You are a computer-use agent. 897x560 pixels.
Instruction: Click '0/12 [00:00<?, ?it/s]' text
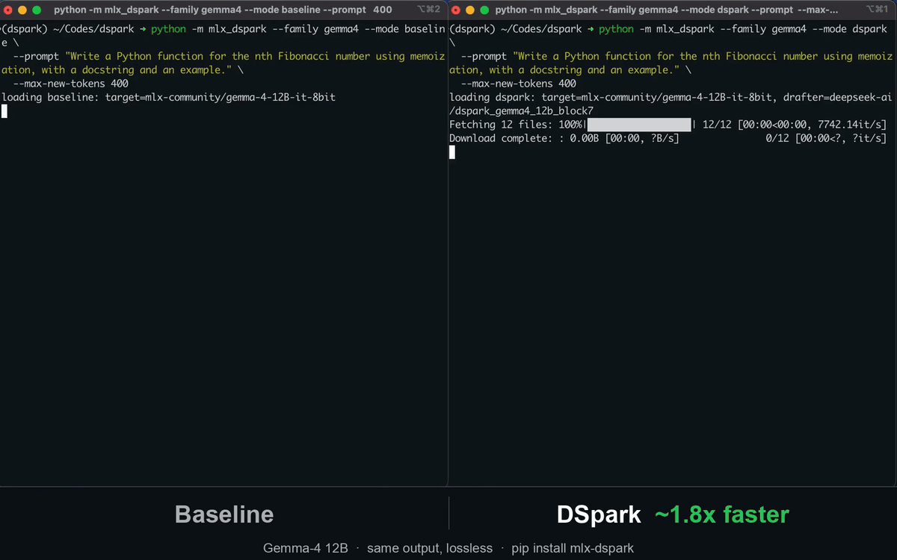[827, 139]
